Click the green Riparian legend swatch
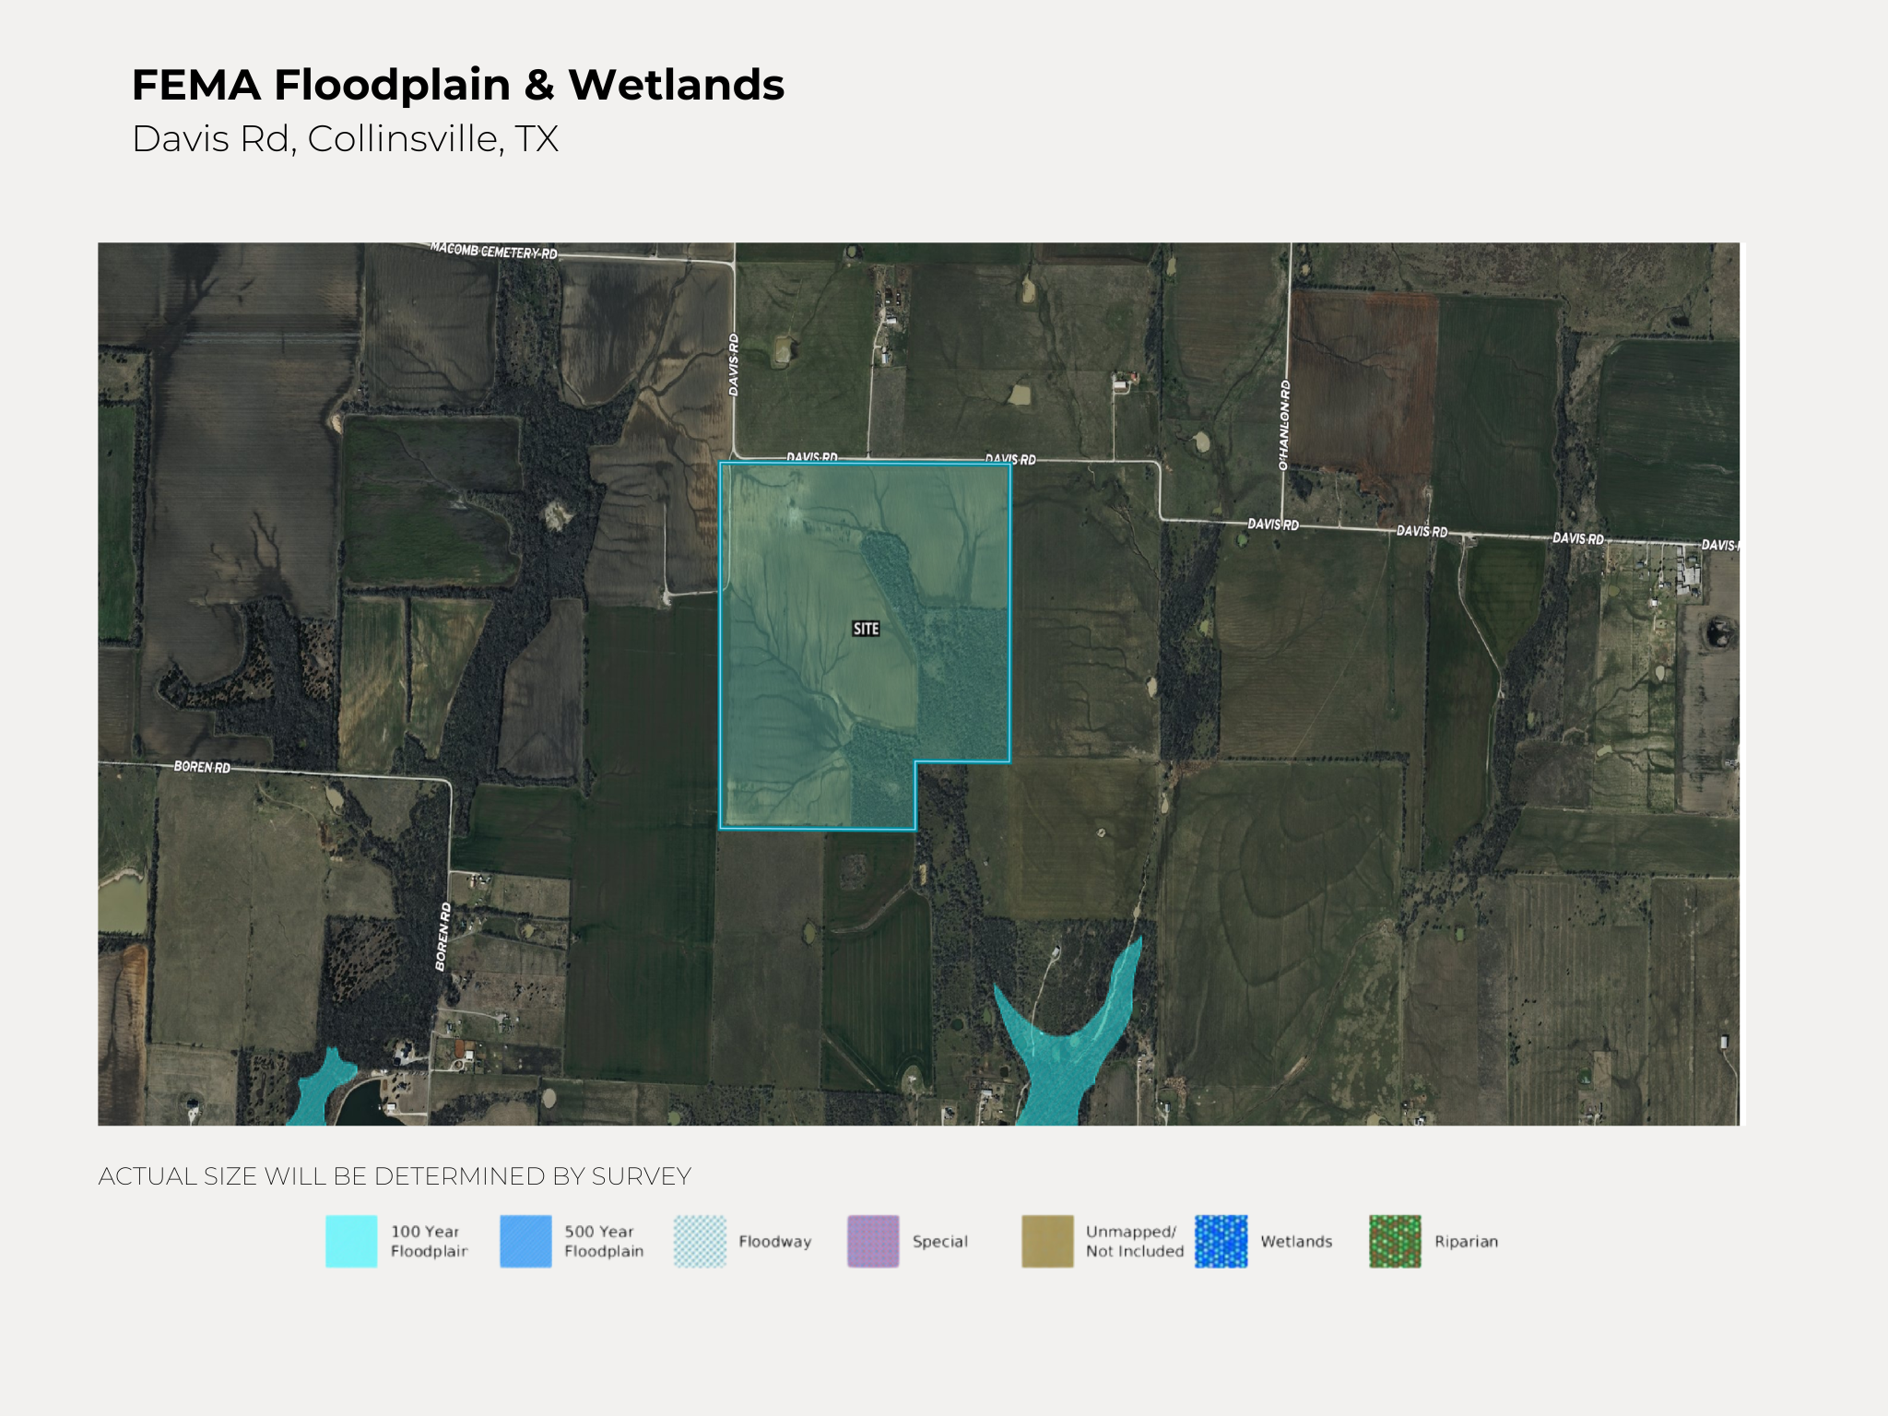This screenshot has width=1888, height=1416. [1395, 1241]
